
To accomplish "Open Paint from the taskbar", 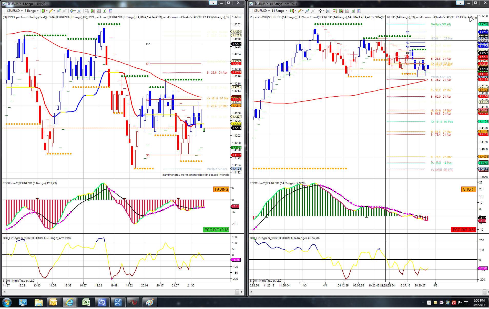I will pos(149,303).
